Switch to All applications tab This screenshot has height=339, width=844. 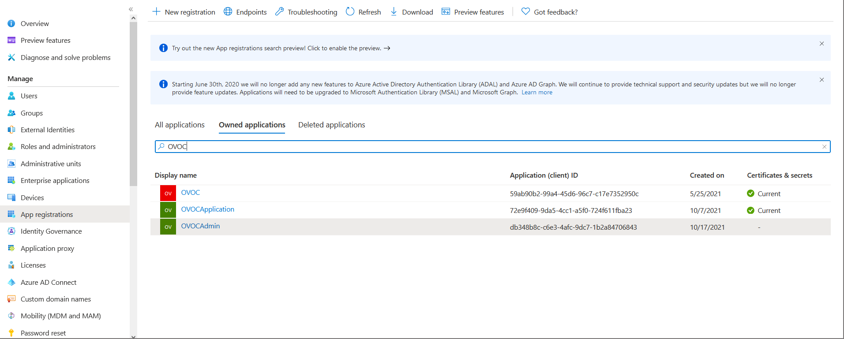click(x=180, y=125)
